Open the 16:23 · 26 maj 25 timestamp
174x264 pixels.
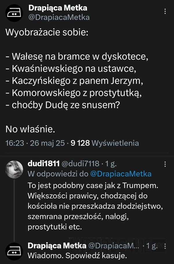[35, 143]
